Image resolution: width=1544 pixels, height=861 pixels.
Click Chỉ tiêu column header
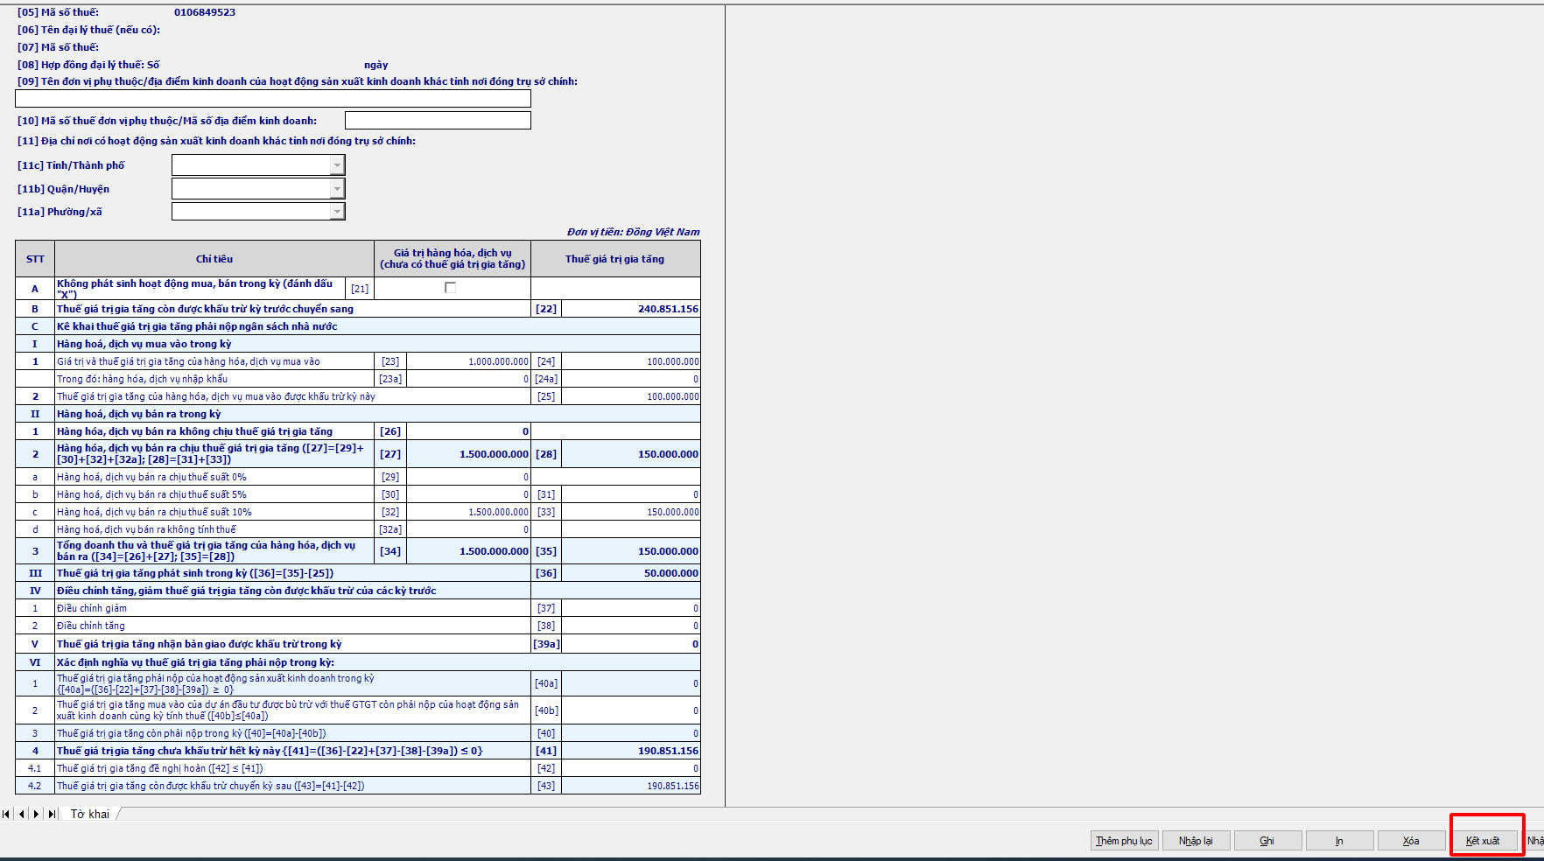point(214,259)
